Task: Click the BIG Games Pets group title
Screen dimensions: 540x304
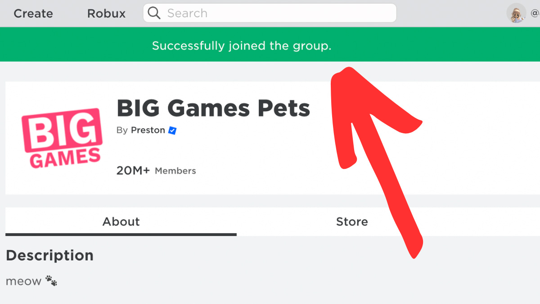Action: [x=213, y=108]
